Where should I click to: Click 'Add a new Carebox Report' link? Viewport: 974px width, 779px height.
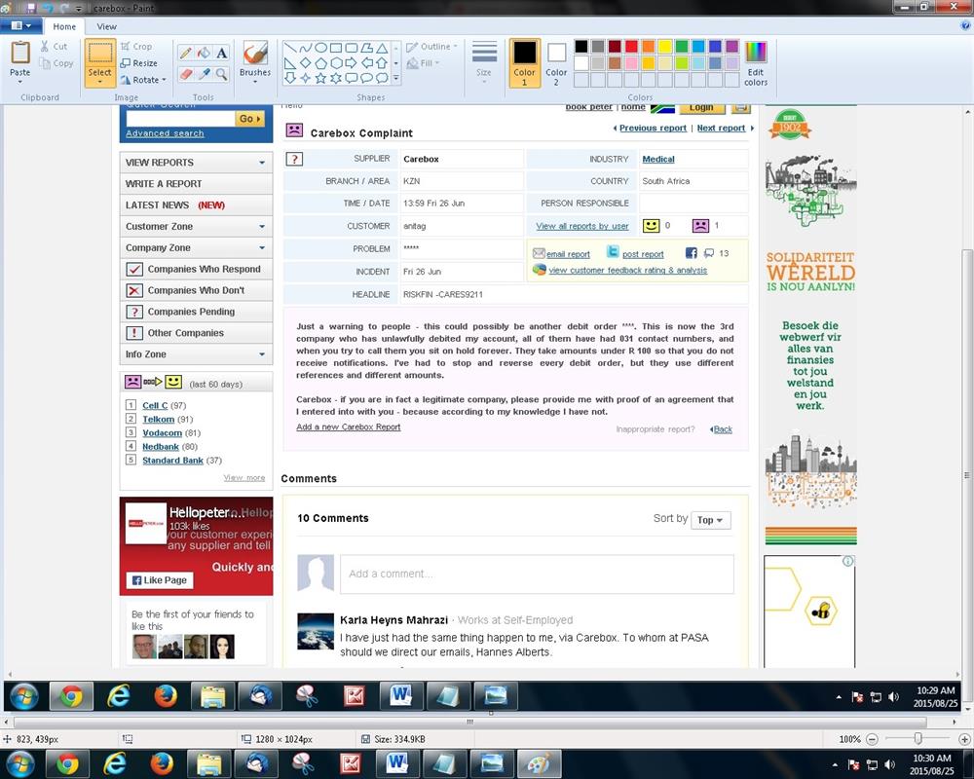point(348,427)
